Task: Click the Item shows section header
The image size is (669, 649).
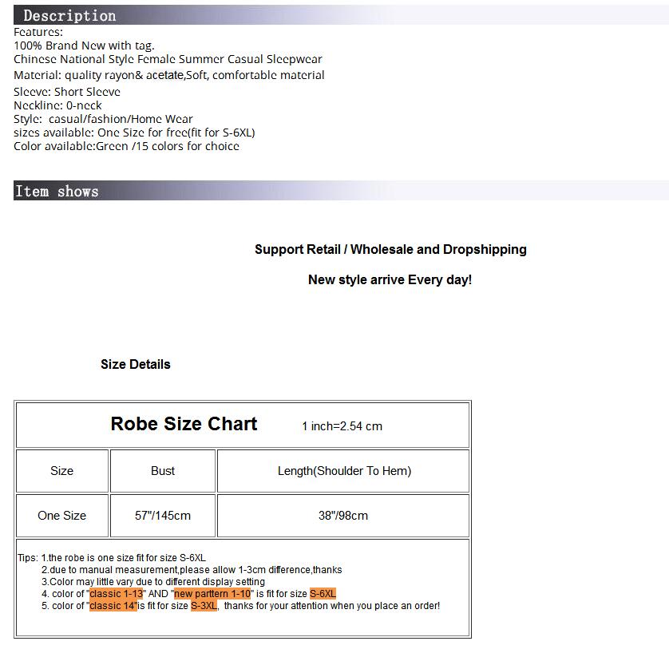Action: click(57, 191)
